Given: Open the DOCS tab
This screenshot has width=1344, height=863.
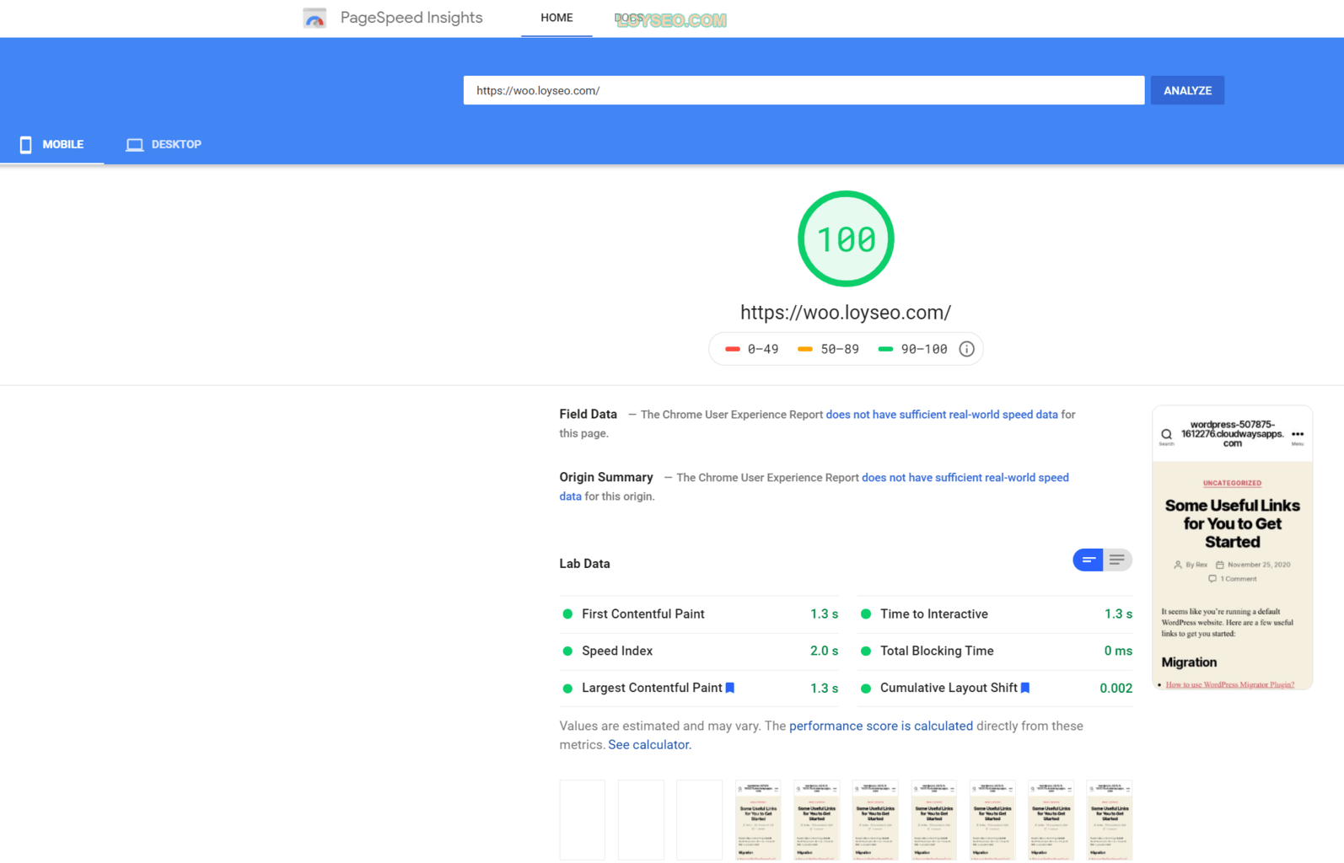Looking at the screenshot, I should (x=629, y=18).
